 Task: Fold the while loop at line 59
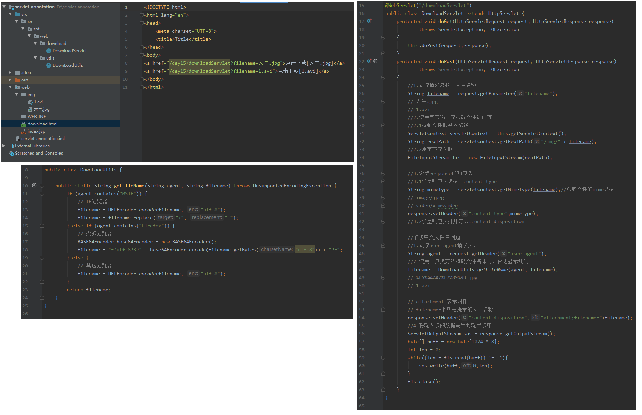coord(383,358)
